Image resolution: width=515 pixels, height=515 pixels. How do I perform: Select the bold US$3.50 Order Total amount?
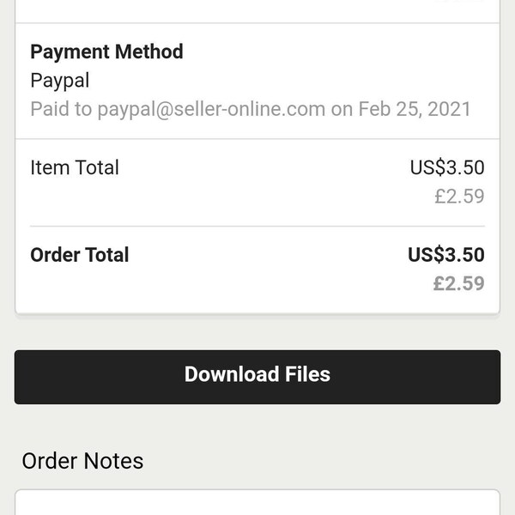pos(446,255)
